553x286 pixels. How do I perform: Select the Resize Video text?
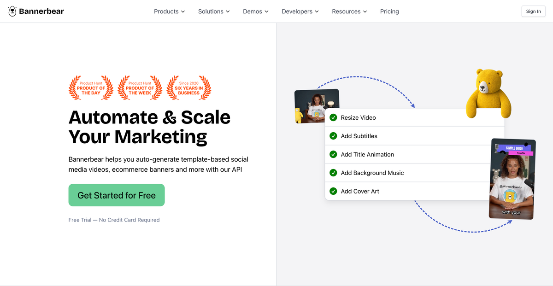tap(359, 117)
